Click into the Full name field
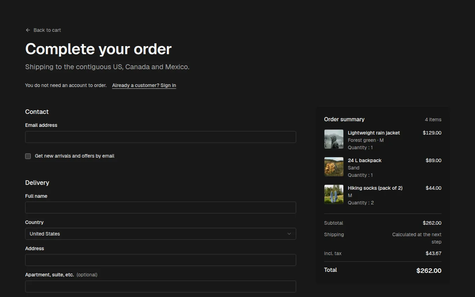Screen dimensions: 475x297 (161, 208)
